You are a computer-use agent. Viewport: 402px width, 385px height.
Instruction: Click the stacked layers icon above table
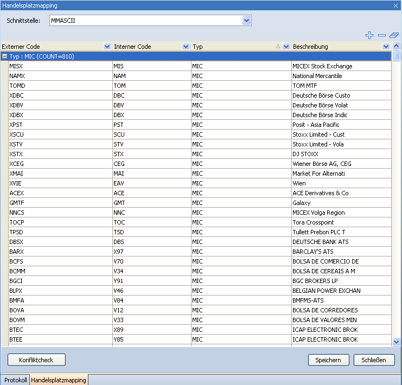[394, 35]
